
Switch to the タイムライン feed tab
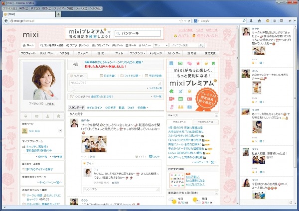coord(94,107)
